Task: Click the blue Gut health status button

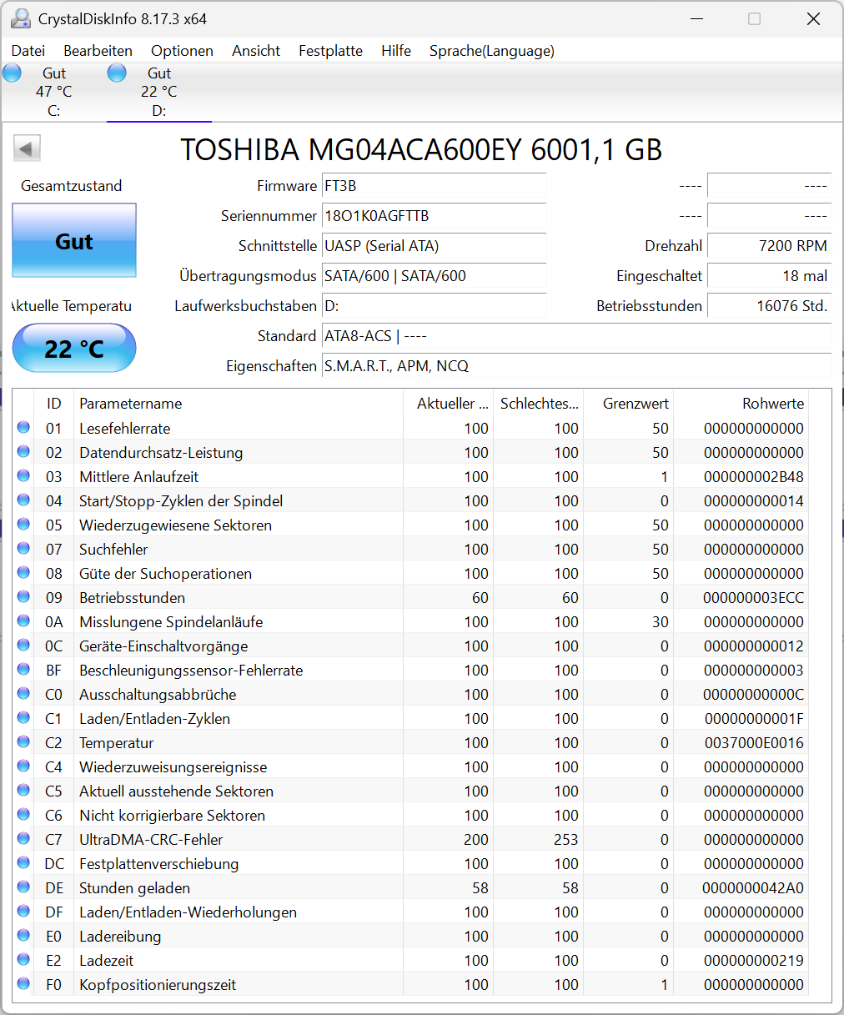Action: pyautogui.click(x=74, y=241)
